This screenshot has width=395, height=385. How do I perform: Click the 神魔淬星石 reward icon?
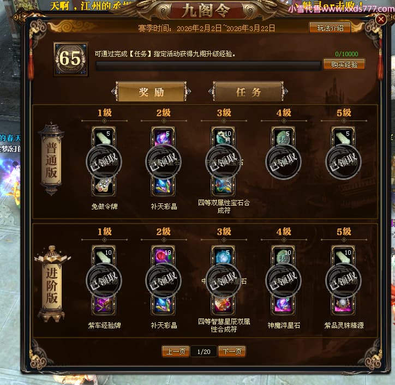pyautogui.click(x=283, y=305)
